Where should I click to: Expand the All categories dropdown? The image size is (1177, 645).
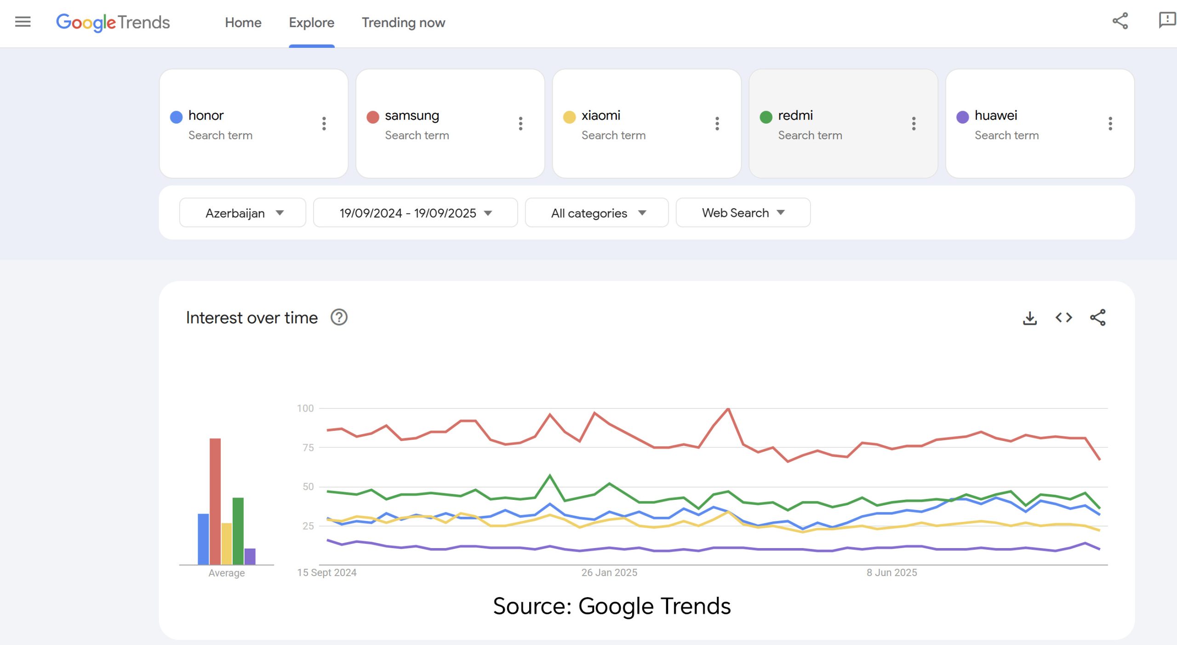pos(597,213)
